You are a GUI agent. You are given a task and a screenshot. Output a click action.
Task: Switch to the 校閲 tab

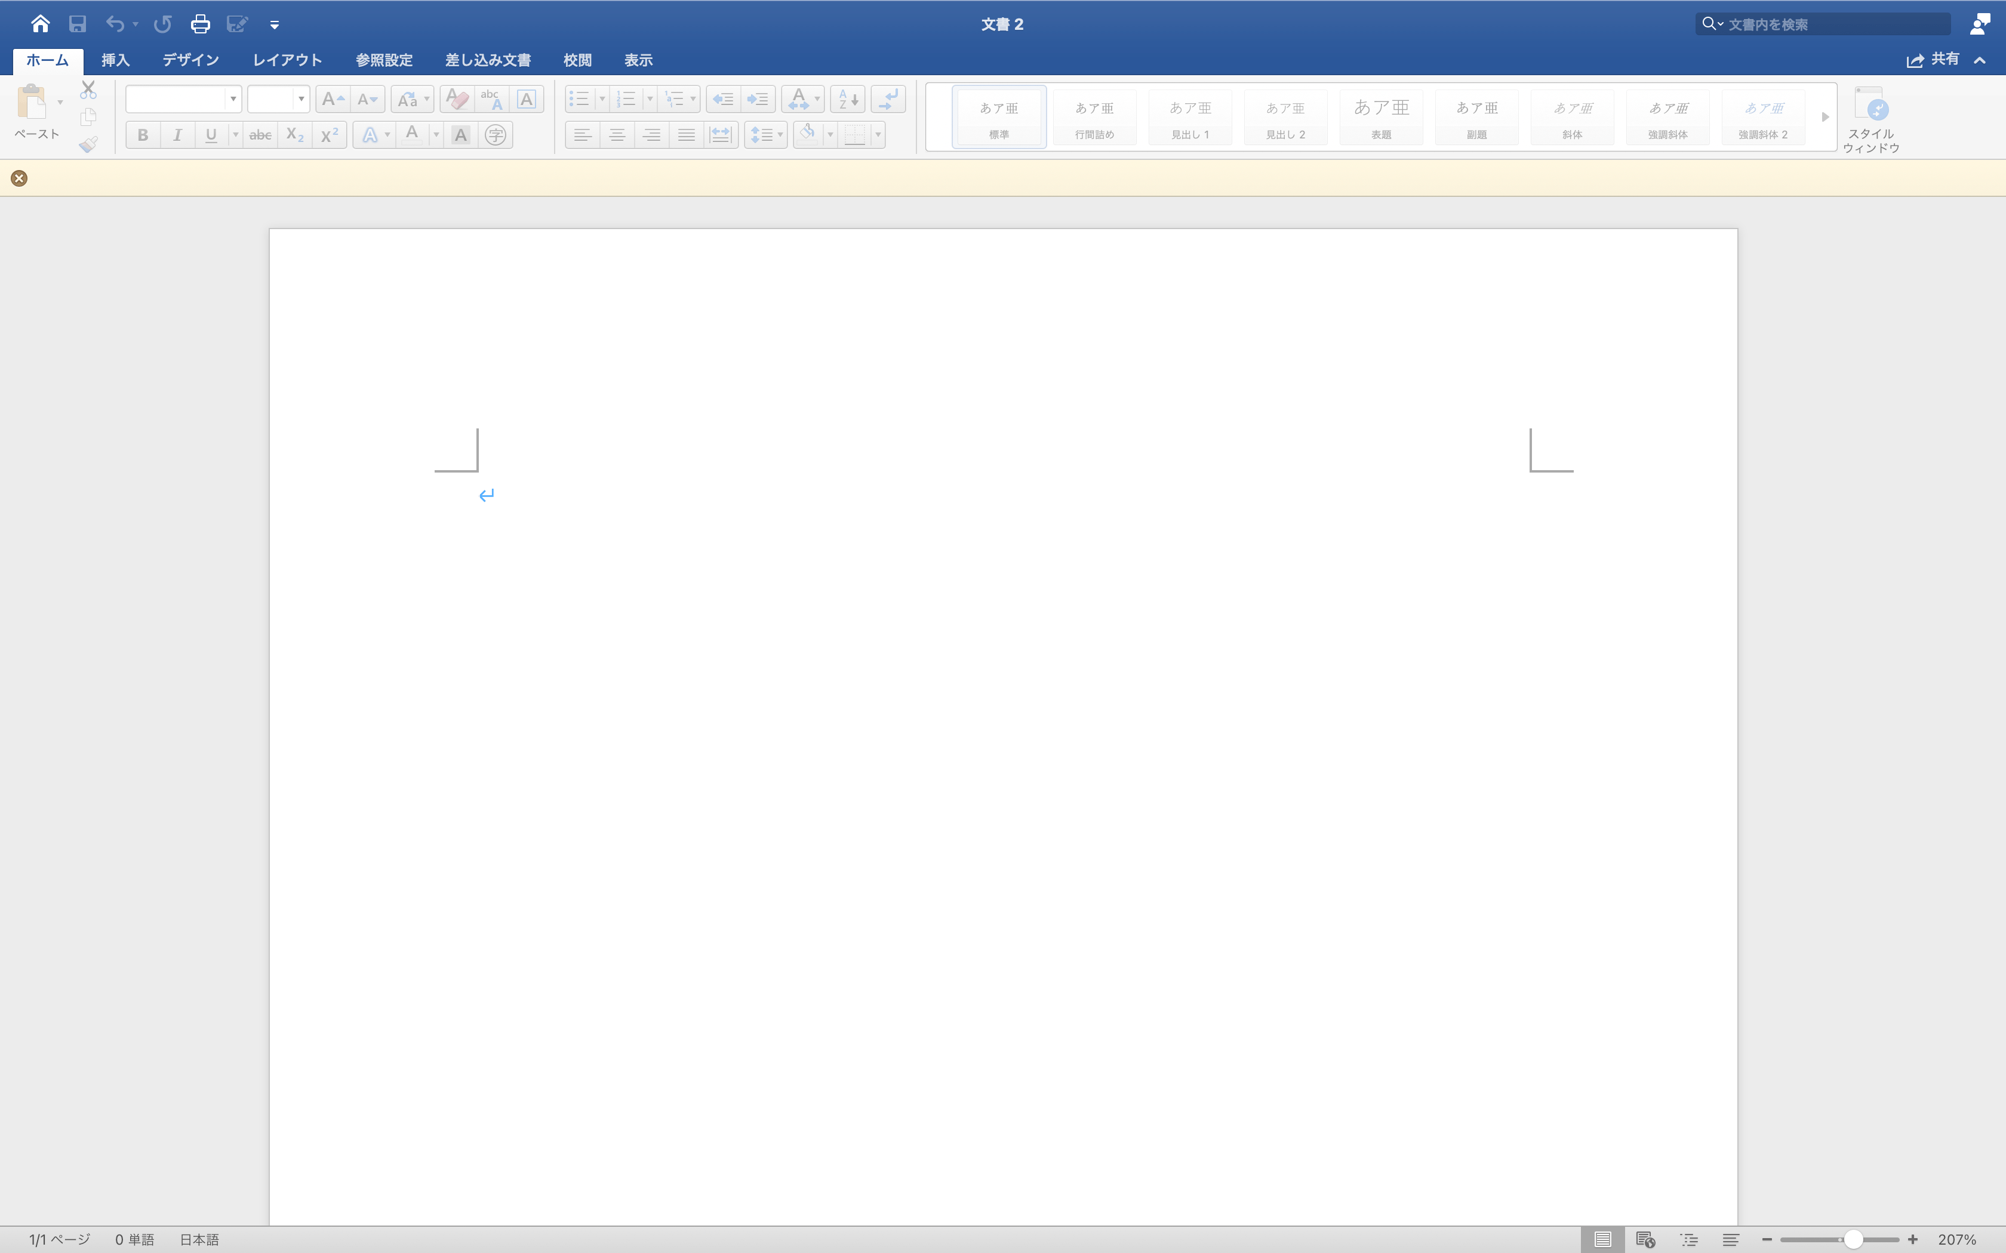pos(577,60)
